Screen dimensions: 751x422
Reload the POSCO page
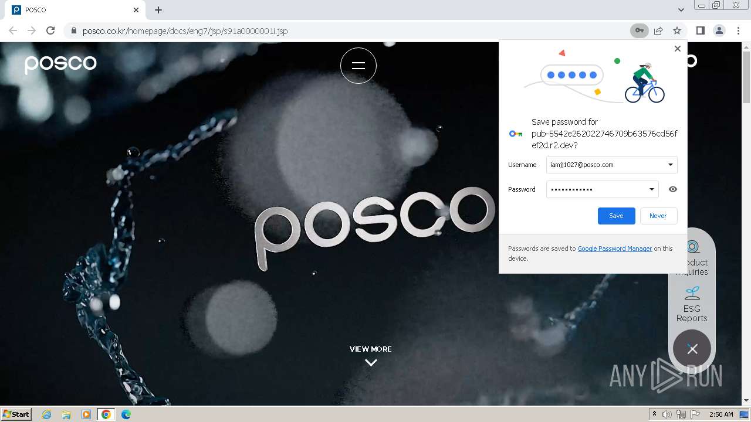(50, 30)
